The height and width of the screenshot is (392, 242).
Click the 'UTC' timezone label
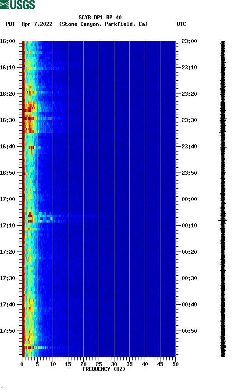[181, 24]
